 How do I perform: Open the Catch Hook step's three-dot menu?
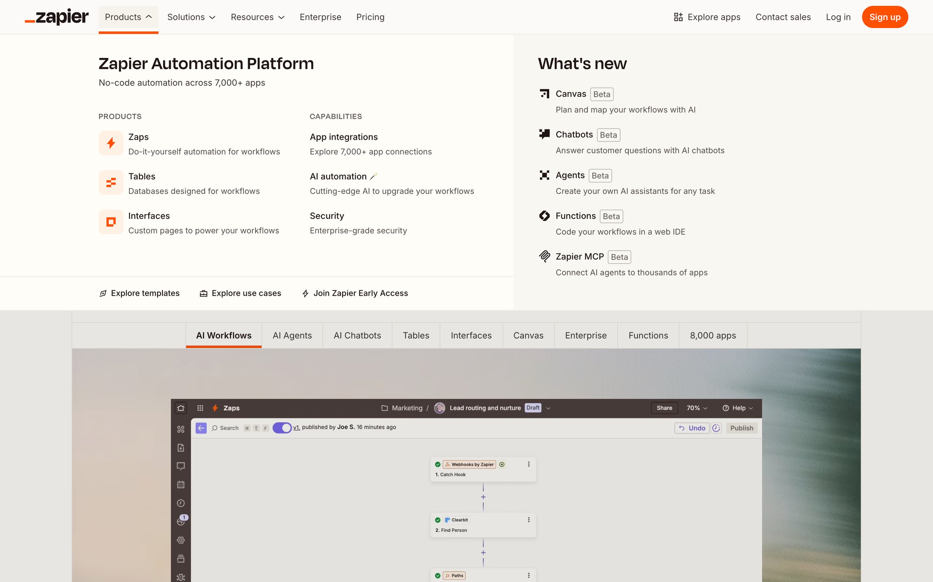click(529, 464)
